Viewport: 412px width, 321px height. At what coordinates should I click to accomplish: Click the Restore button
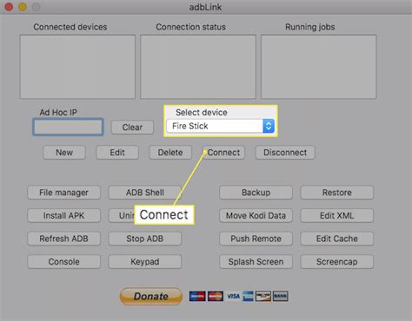337,193
